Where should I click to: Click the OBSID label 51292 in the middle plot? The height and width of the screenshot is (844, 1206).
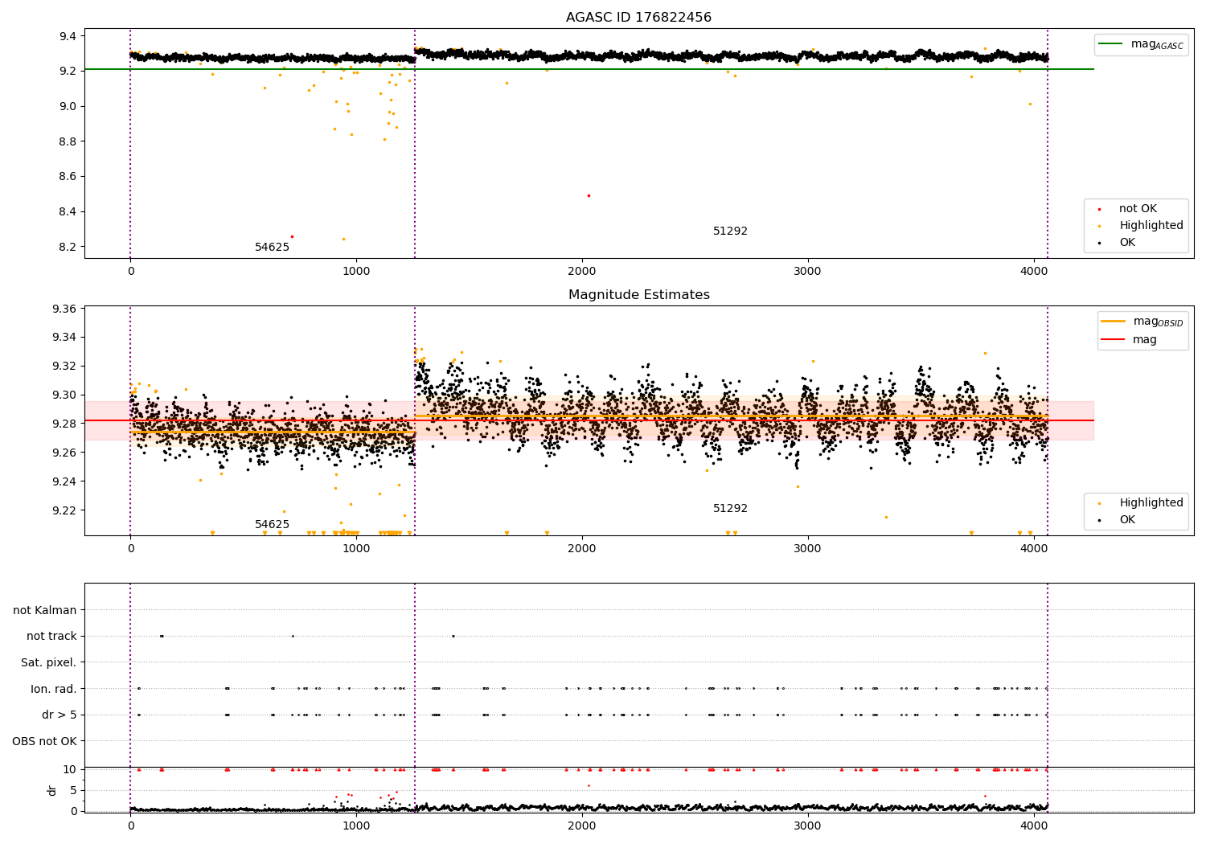coord(730,509)
